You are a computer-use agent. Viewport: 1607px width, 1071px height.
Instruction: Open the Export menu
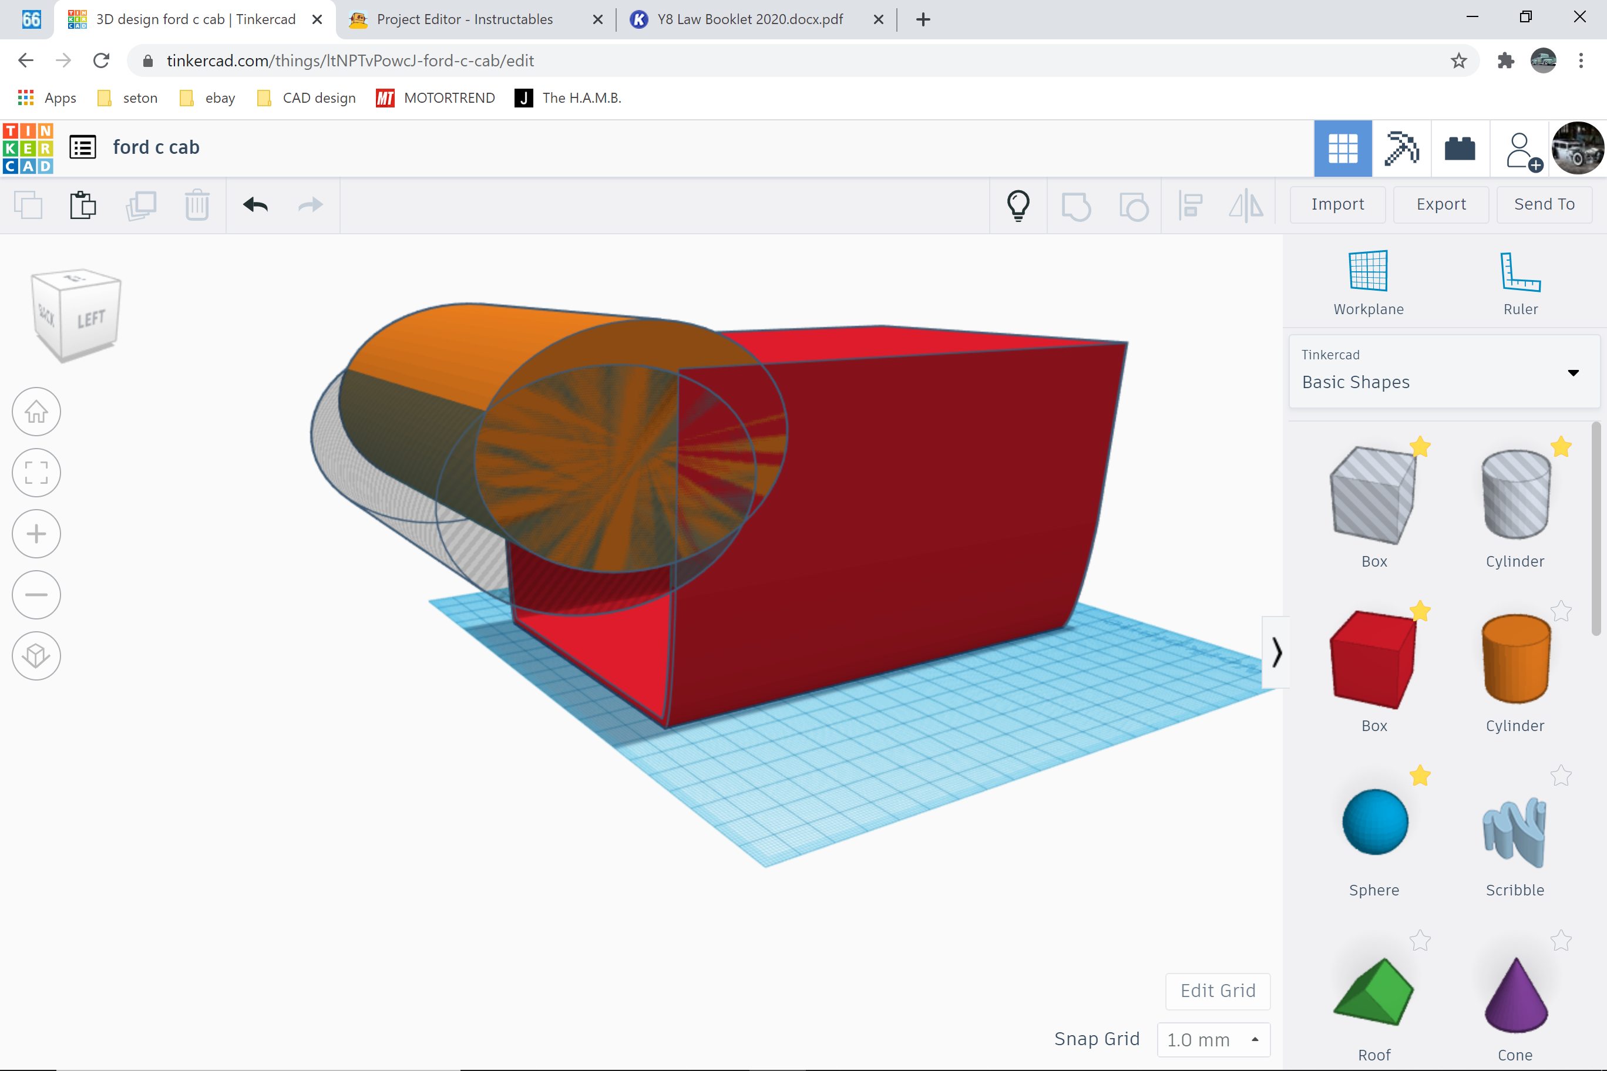1441,203
